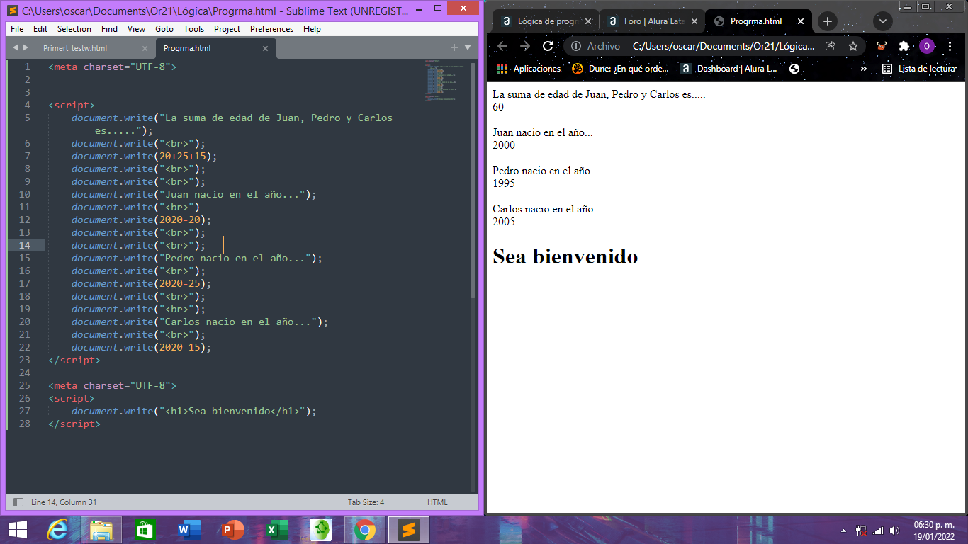
Task: Open Excel from taskbar
Action: [276, 530]
